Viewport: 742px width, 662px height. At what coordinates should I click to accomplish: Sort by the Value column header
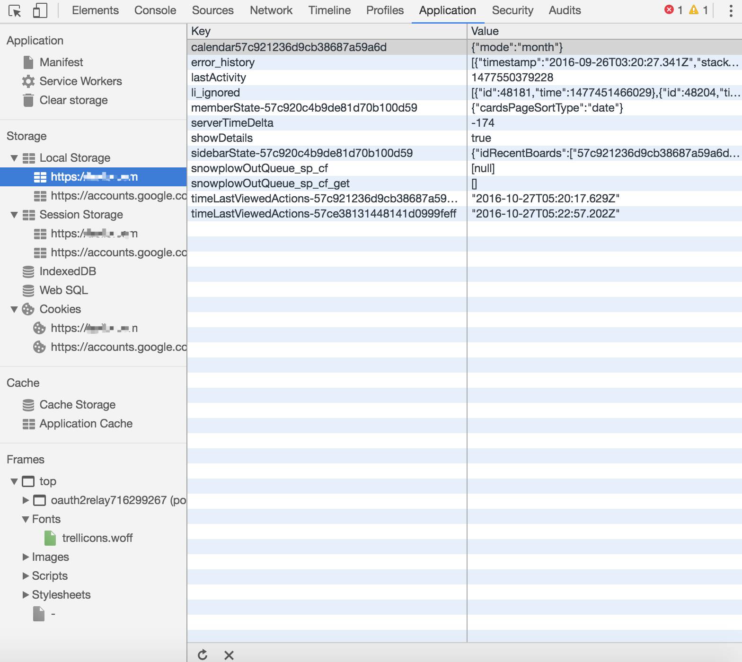[605, 31]
